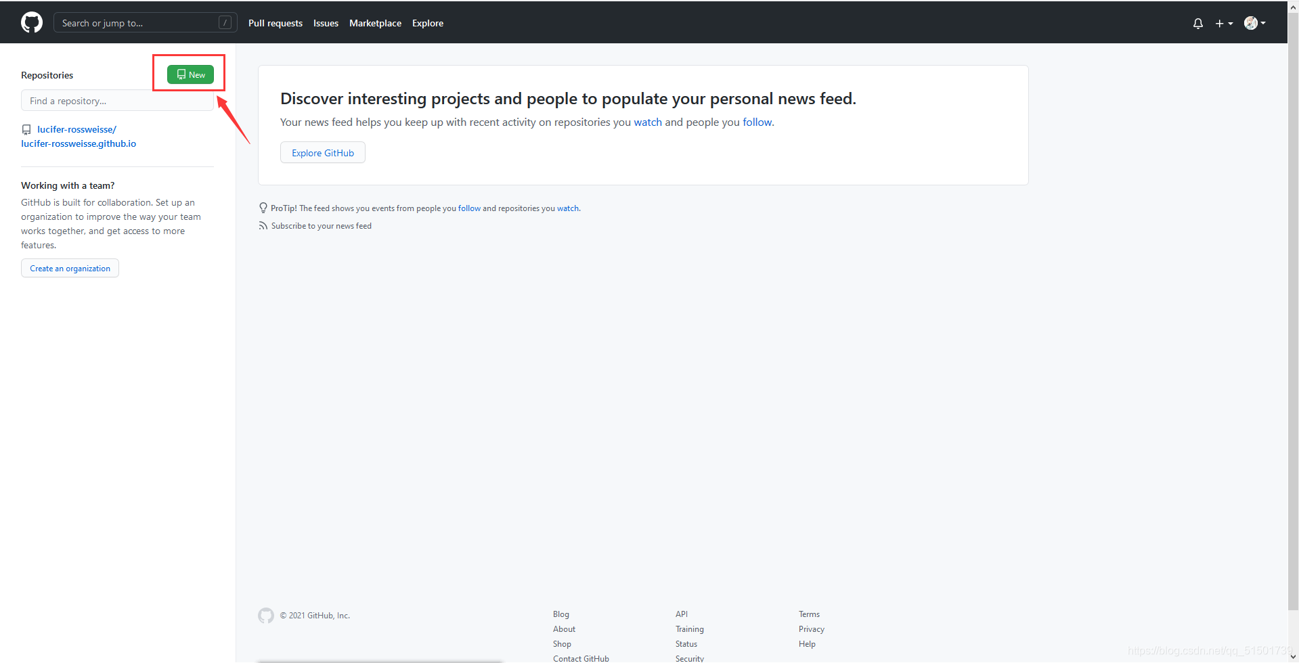Click the RSS feed icon
The height and width of the screenshot is (663, 1299).
point(263,226)
